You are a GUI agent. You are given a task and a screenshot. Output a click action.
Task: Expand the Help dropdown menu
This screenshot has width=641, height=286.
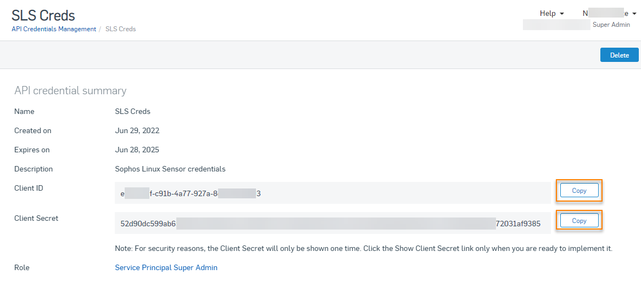coord(551,13)
